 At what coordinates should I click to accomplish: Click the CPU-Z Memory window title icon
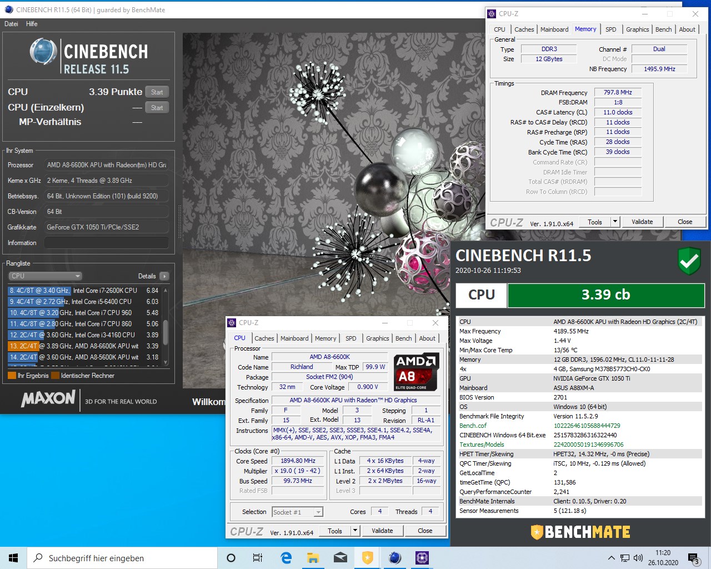492,14
